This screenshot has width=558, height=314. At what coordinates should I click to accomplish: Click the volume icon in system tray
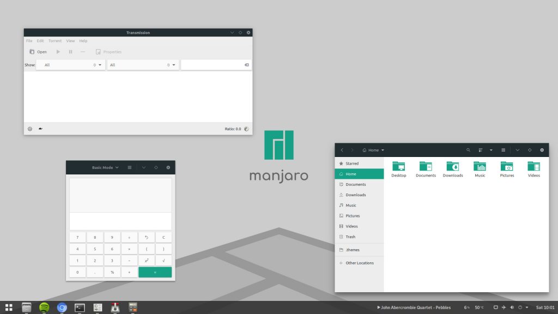point(512,307)
